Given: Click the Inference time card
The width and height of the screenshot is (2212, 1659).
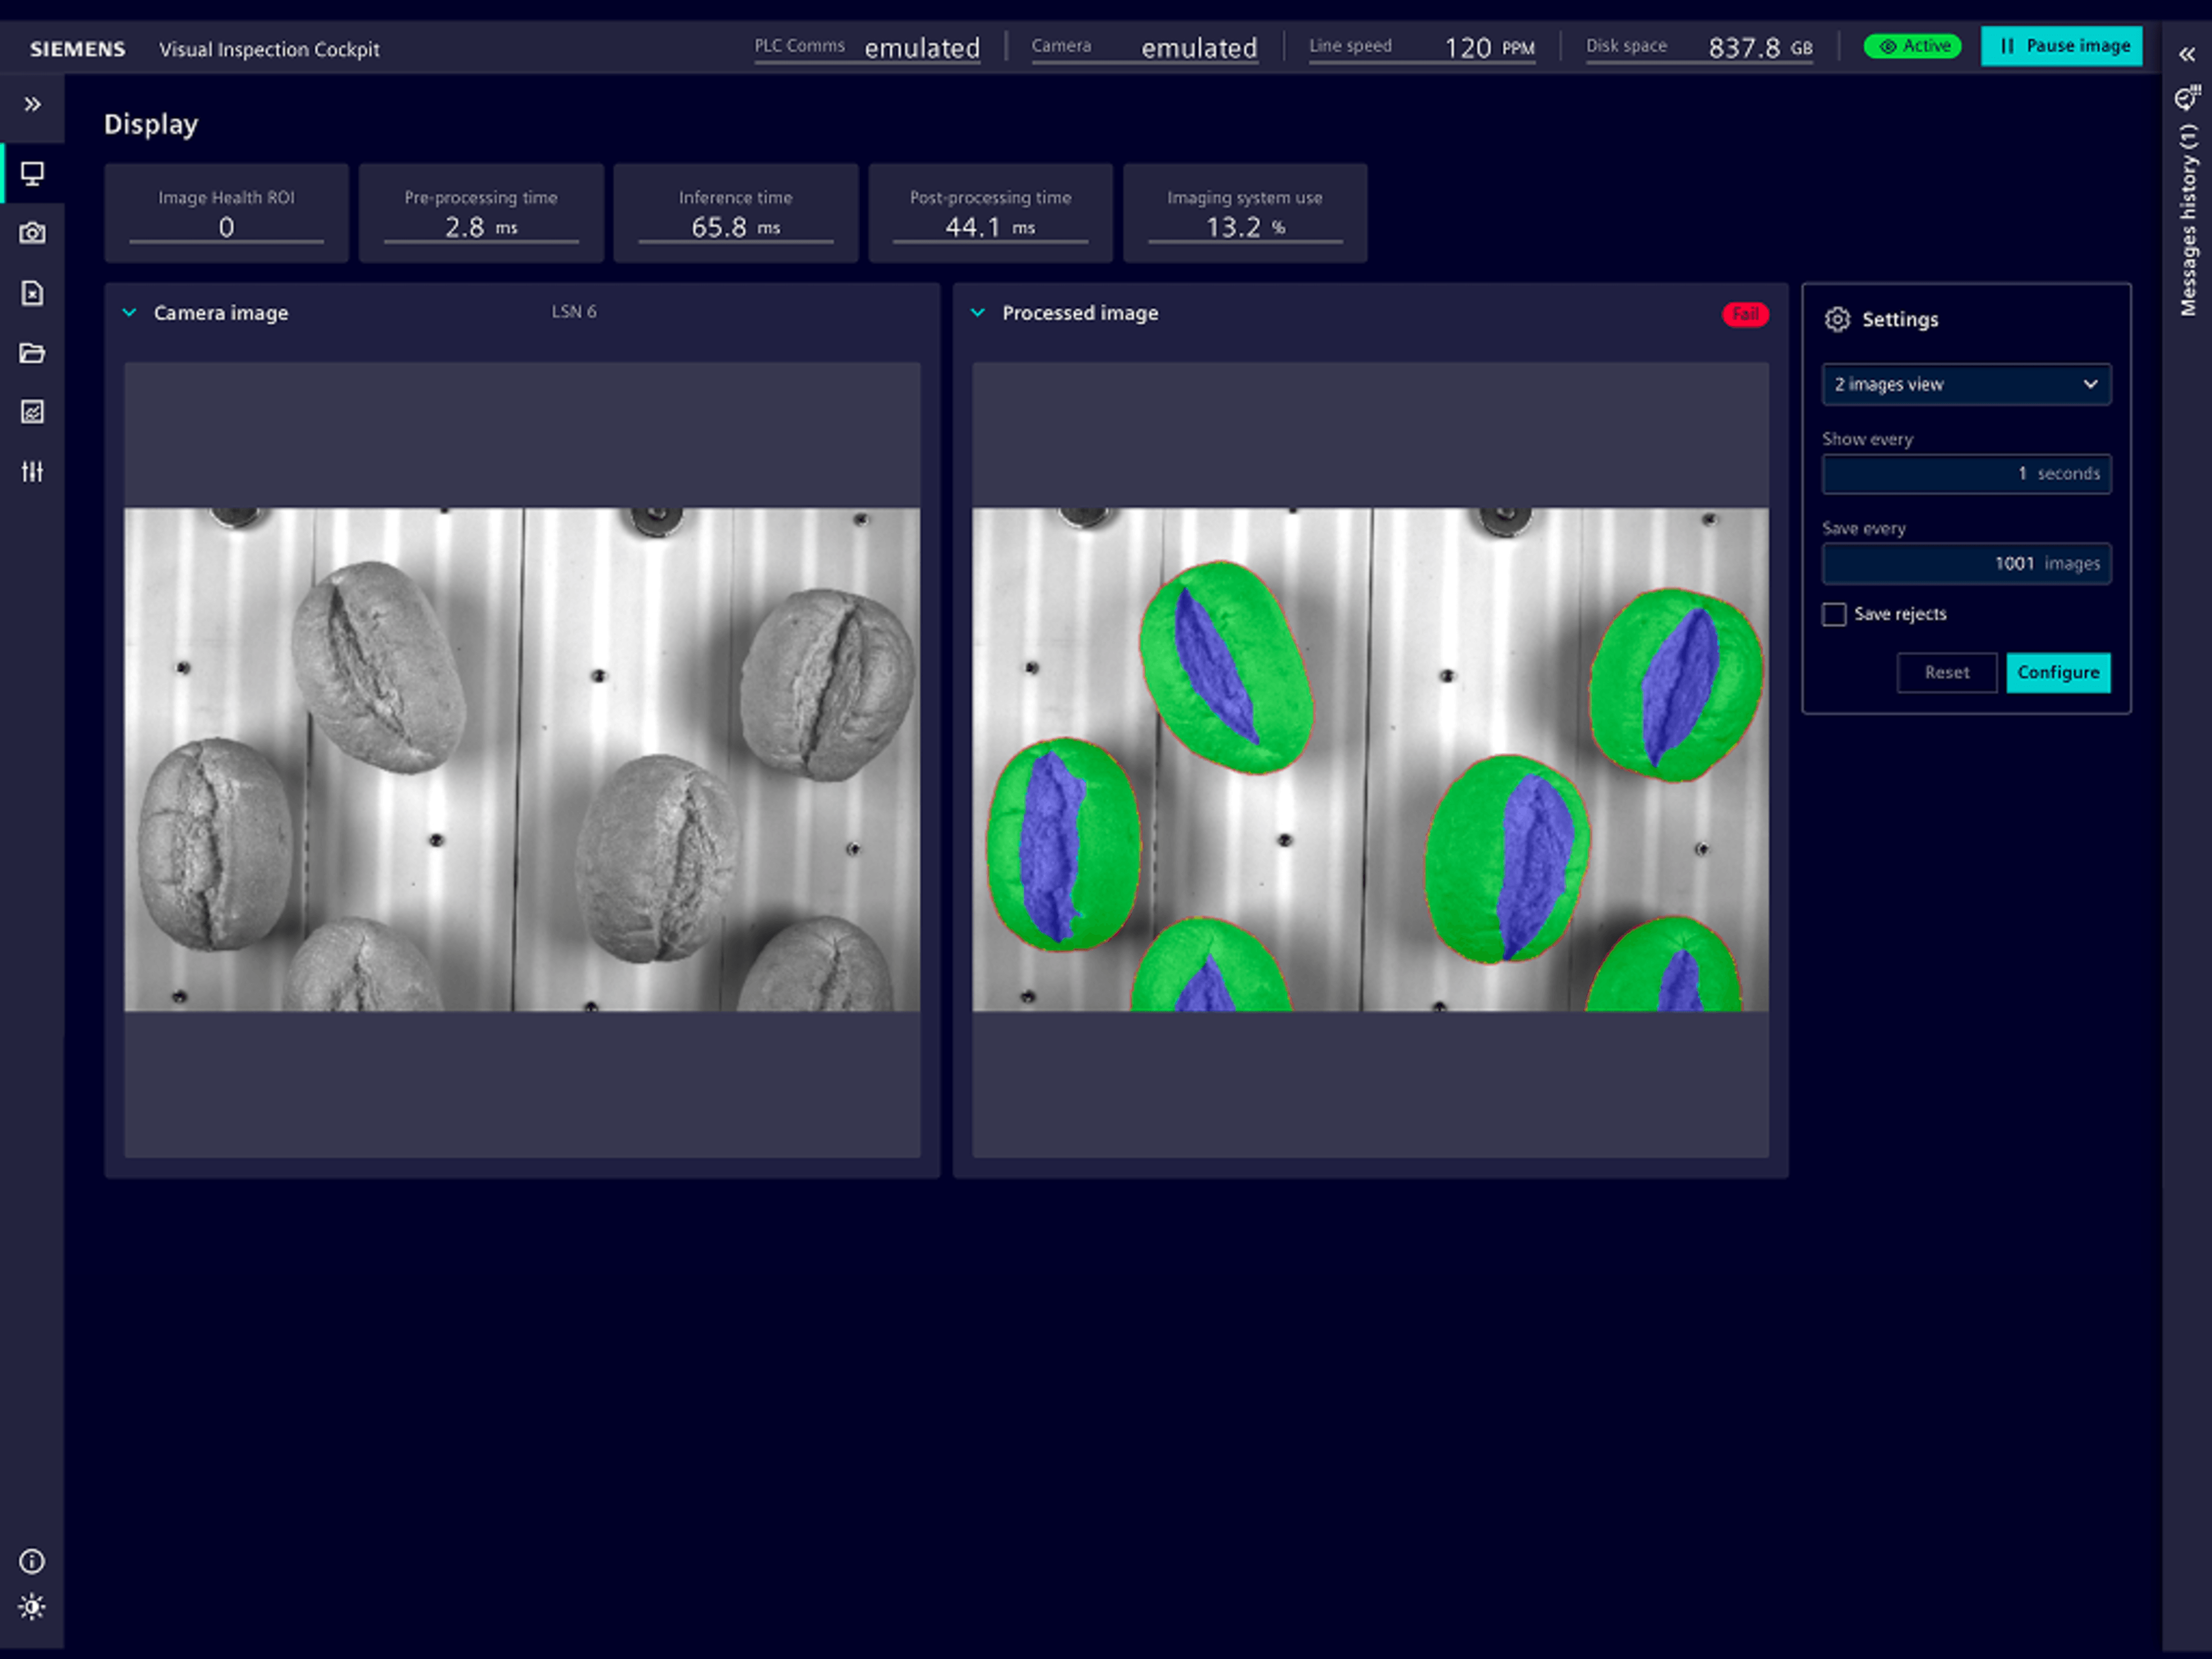Looking at the screenshot, I should pos(735,213).
